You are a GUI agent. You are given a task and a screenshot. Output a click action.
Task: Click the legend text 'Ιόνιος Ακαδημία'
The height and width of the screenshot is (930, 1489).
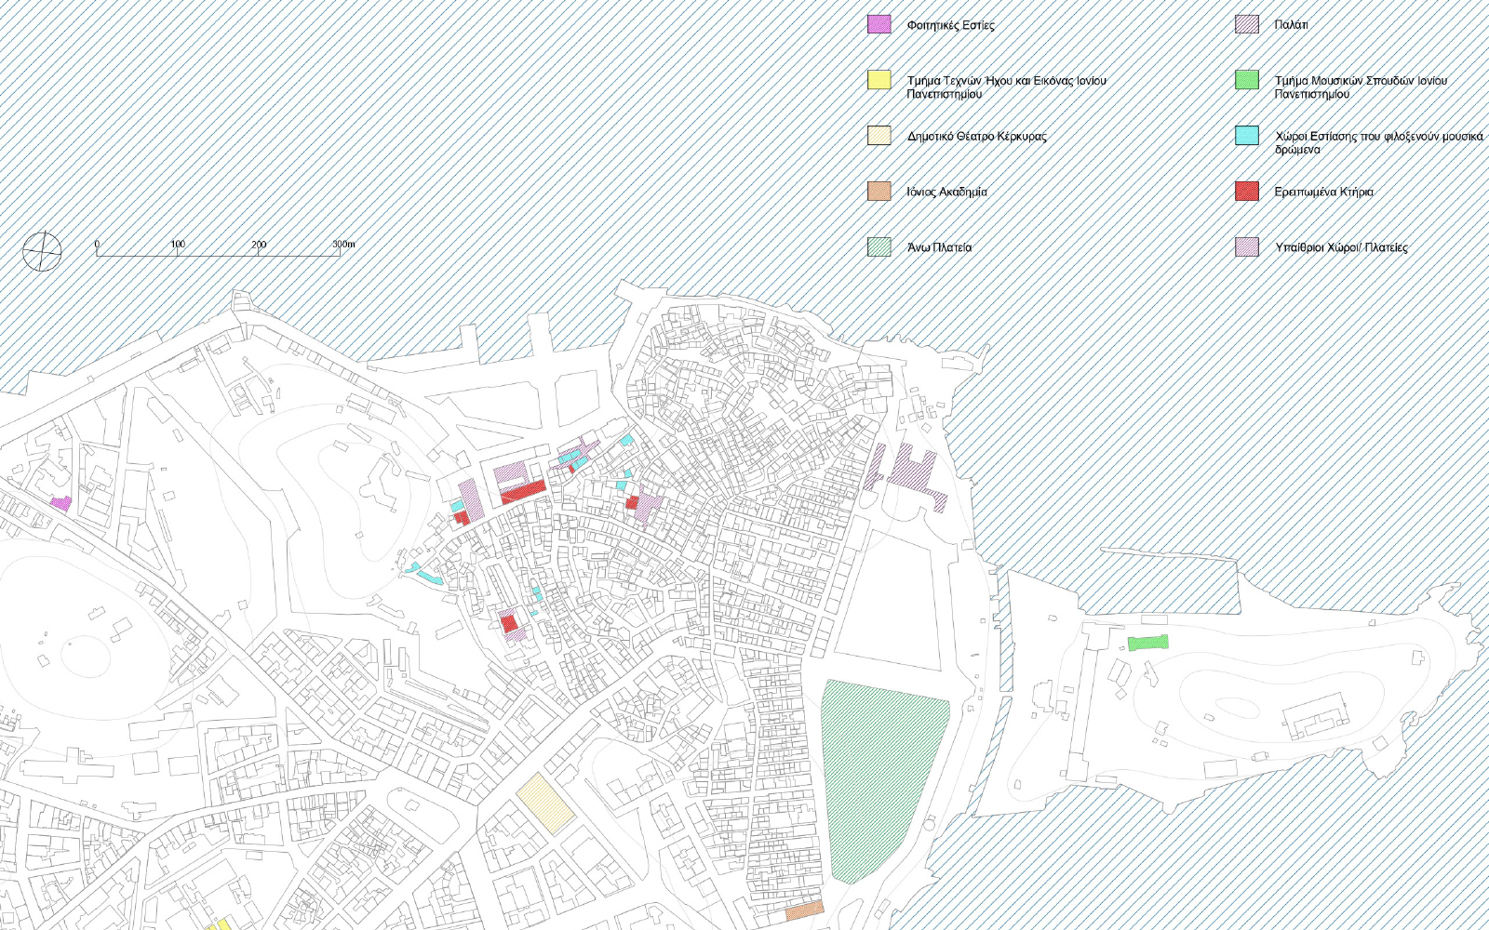click(946, 193)
